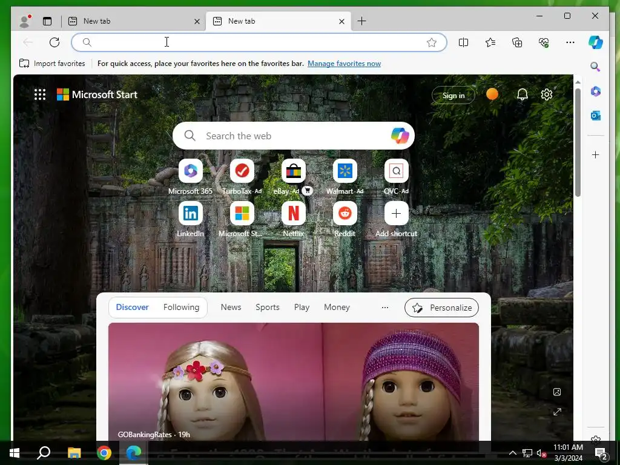Open File Explorer from taskbar

(x=74, y=453)
